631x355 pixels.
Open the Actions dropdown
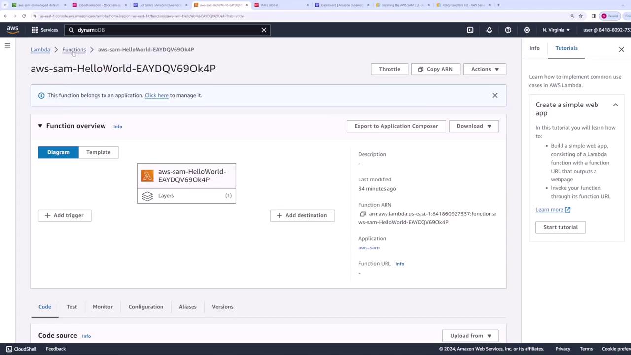(x=485, y=69)
